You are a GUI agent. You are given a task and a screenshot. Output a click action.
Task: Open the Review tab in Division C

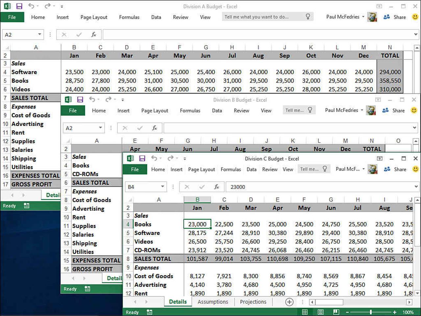(270, 169)
